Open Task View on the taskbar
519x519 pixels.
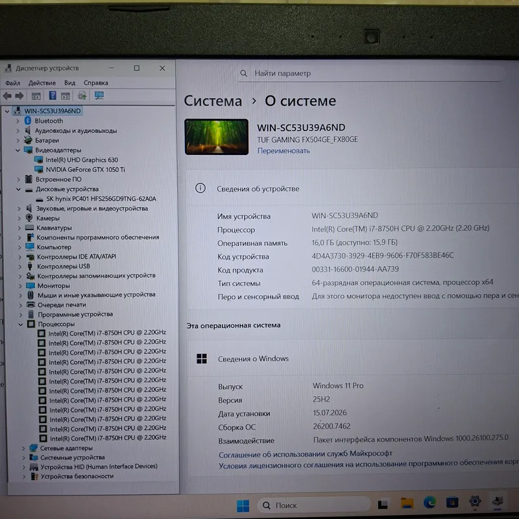pyautogui.click(x=383, y=504)
